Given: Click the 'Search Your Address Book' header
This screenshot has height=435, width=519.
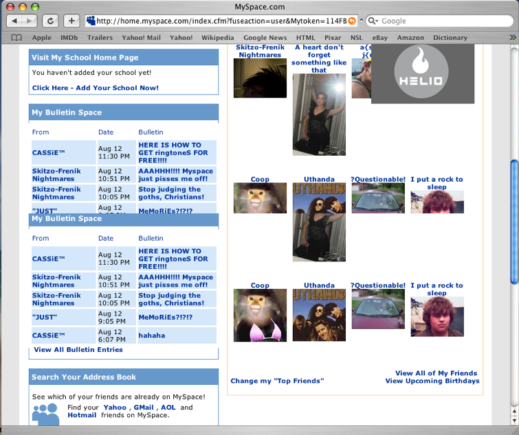Looking at the screenshot, I should 124,377.
